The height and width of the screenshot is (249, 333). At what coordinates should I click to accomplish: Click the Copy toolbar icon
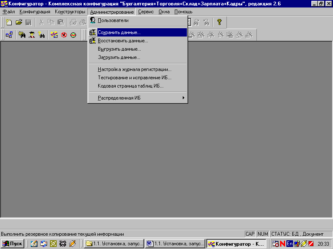click(x=51, y=22)
